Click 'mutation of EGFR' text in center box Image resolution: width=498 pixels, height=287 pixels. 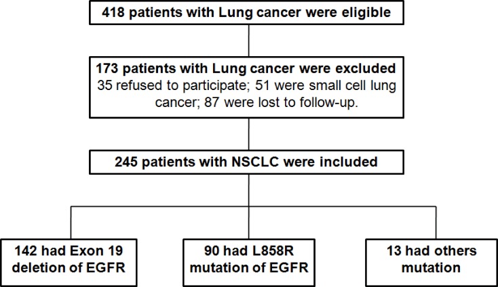[x=249, y=267]
